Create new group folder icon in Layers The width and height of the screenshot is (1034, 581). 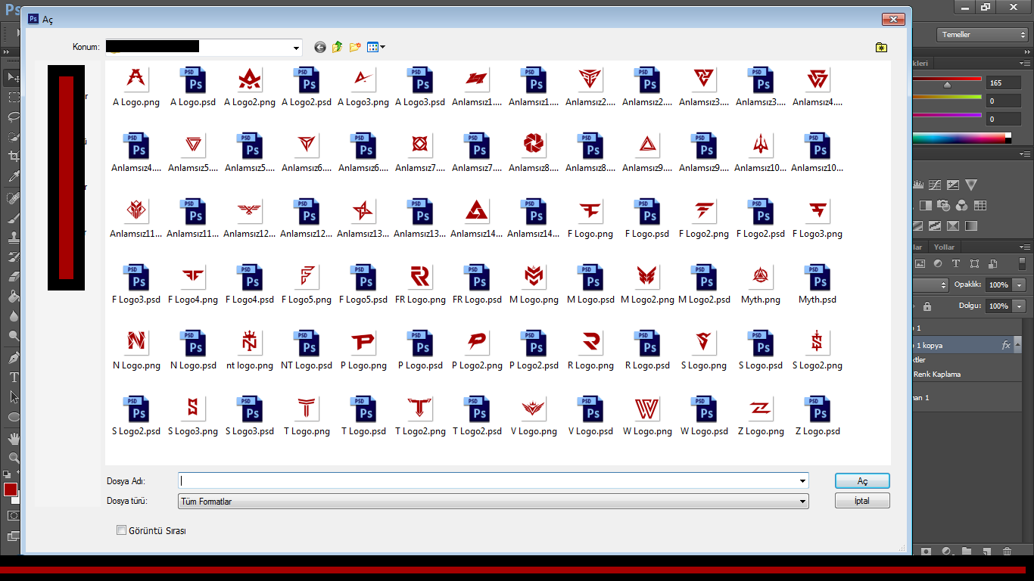[967, 551]
